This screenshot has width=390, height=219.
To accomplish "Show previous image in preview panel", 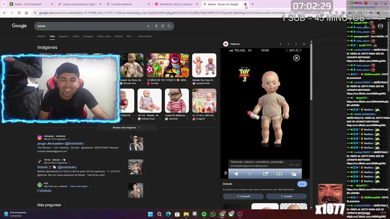I will (280, 44).
